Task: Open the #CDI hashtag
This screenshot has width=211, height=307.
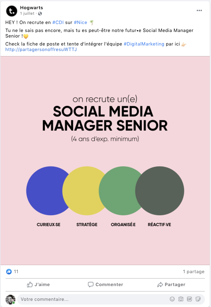Action: (58, 22)
